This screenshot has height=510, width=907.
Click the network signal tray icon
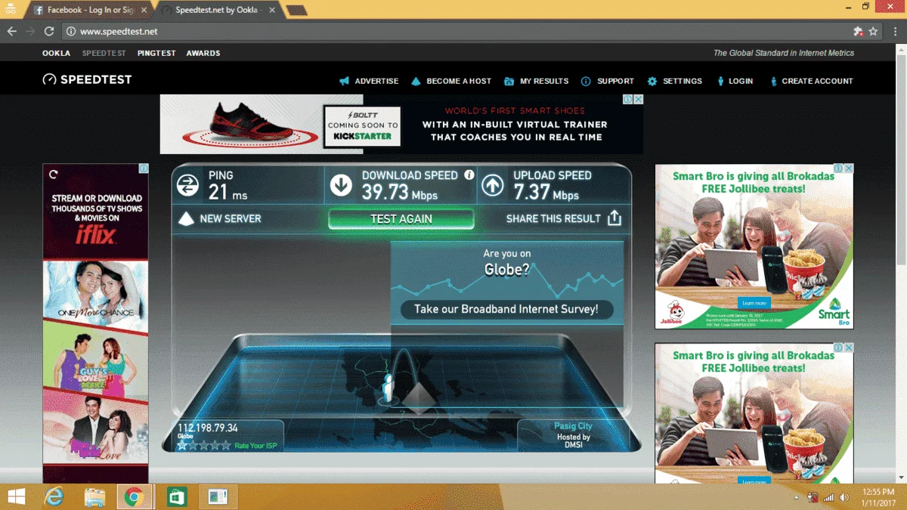coord(828,498)
